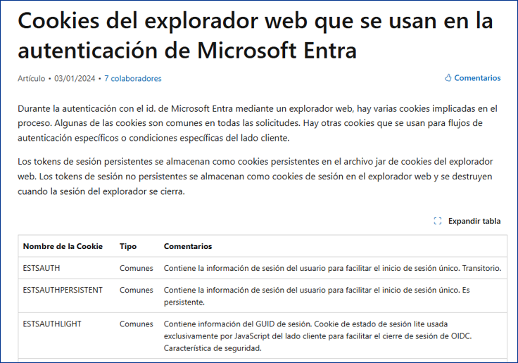Click the ESTSAUTH description ending in Transitorio
This screenshot has height=363, width=518.
(x=332, y=268)
